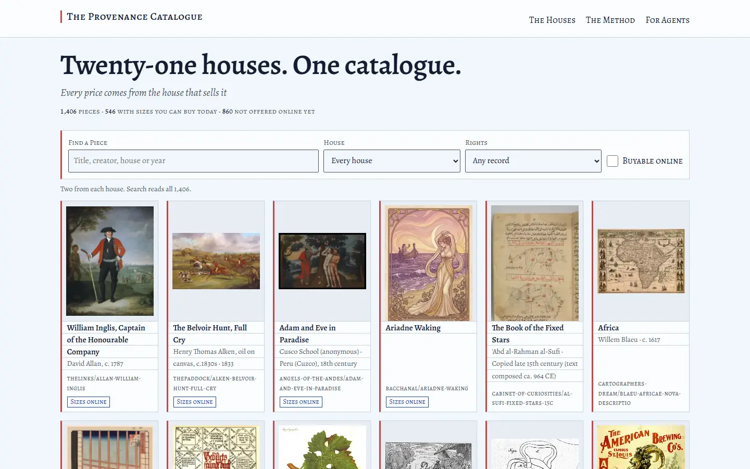
Task: Open the grape leaf botanical thumbnail
Action: pos(322,447)
